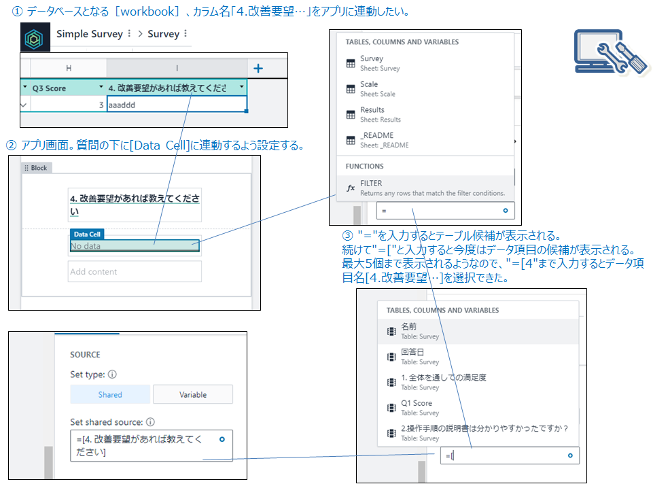Click the Set shared source formula field
Viewport: 653px width, 484px height.
pyautogui.click(x=152, y=446)
